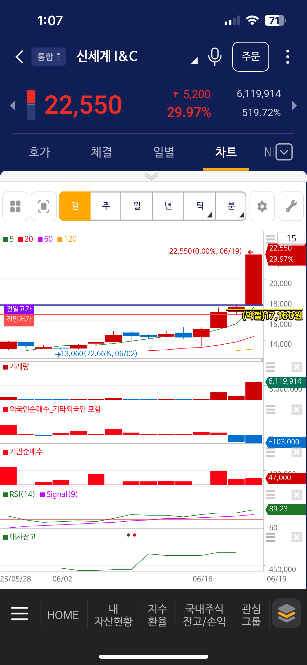This screenshot has width=307, height=665.
Task: Edit the candle count field 15
Action: click(x=291, y=238)
